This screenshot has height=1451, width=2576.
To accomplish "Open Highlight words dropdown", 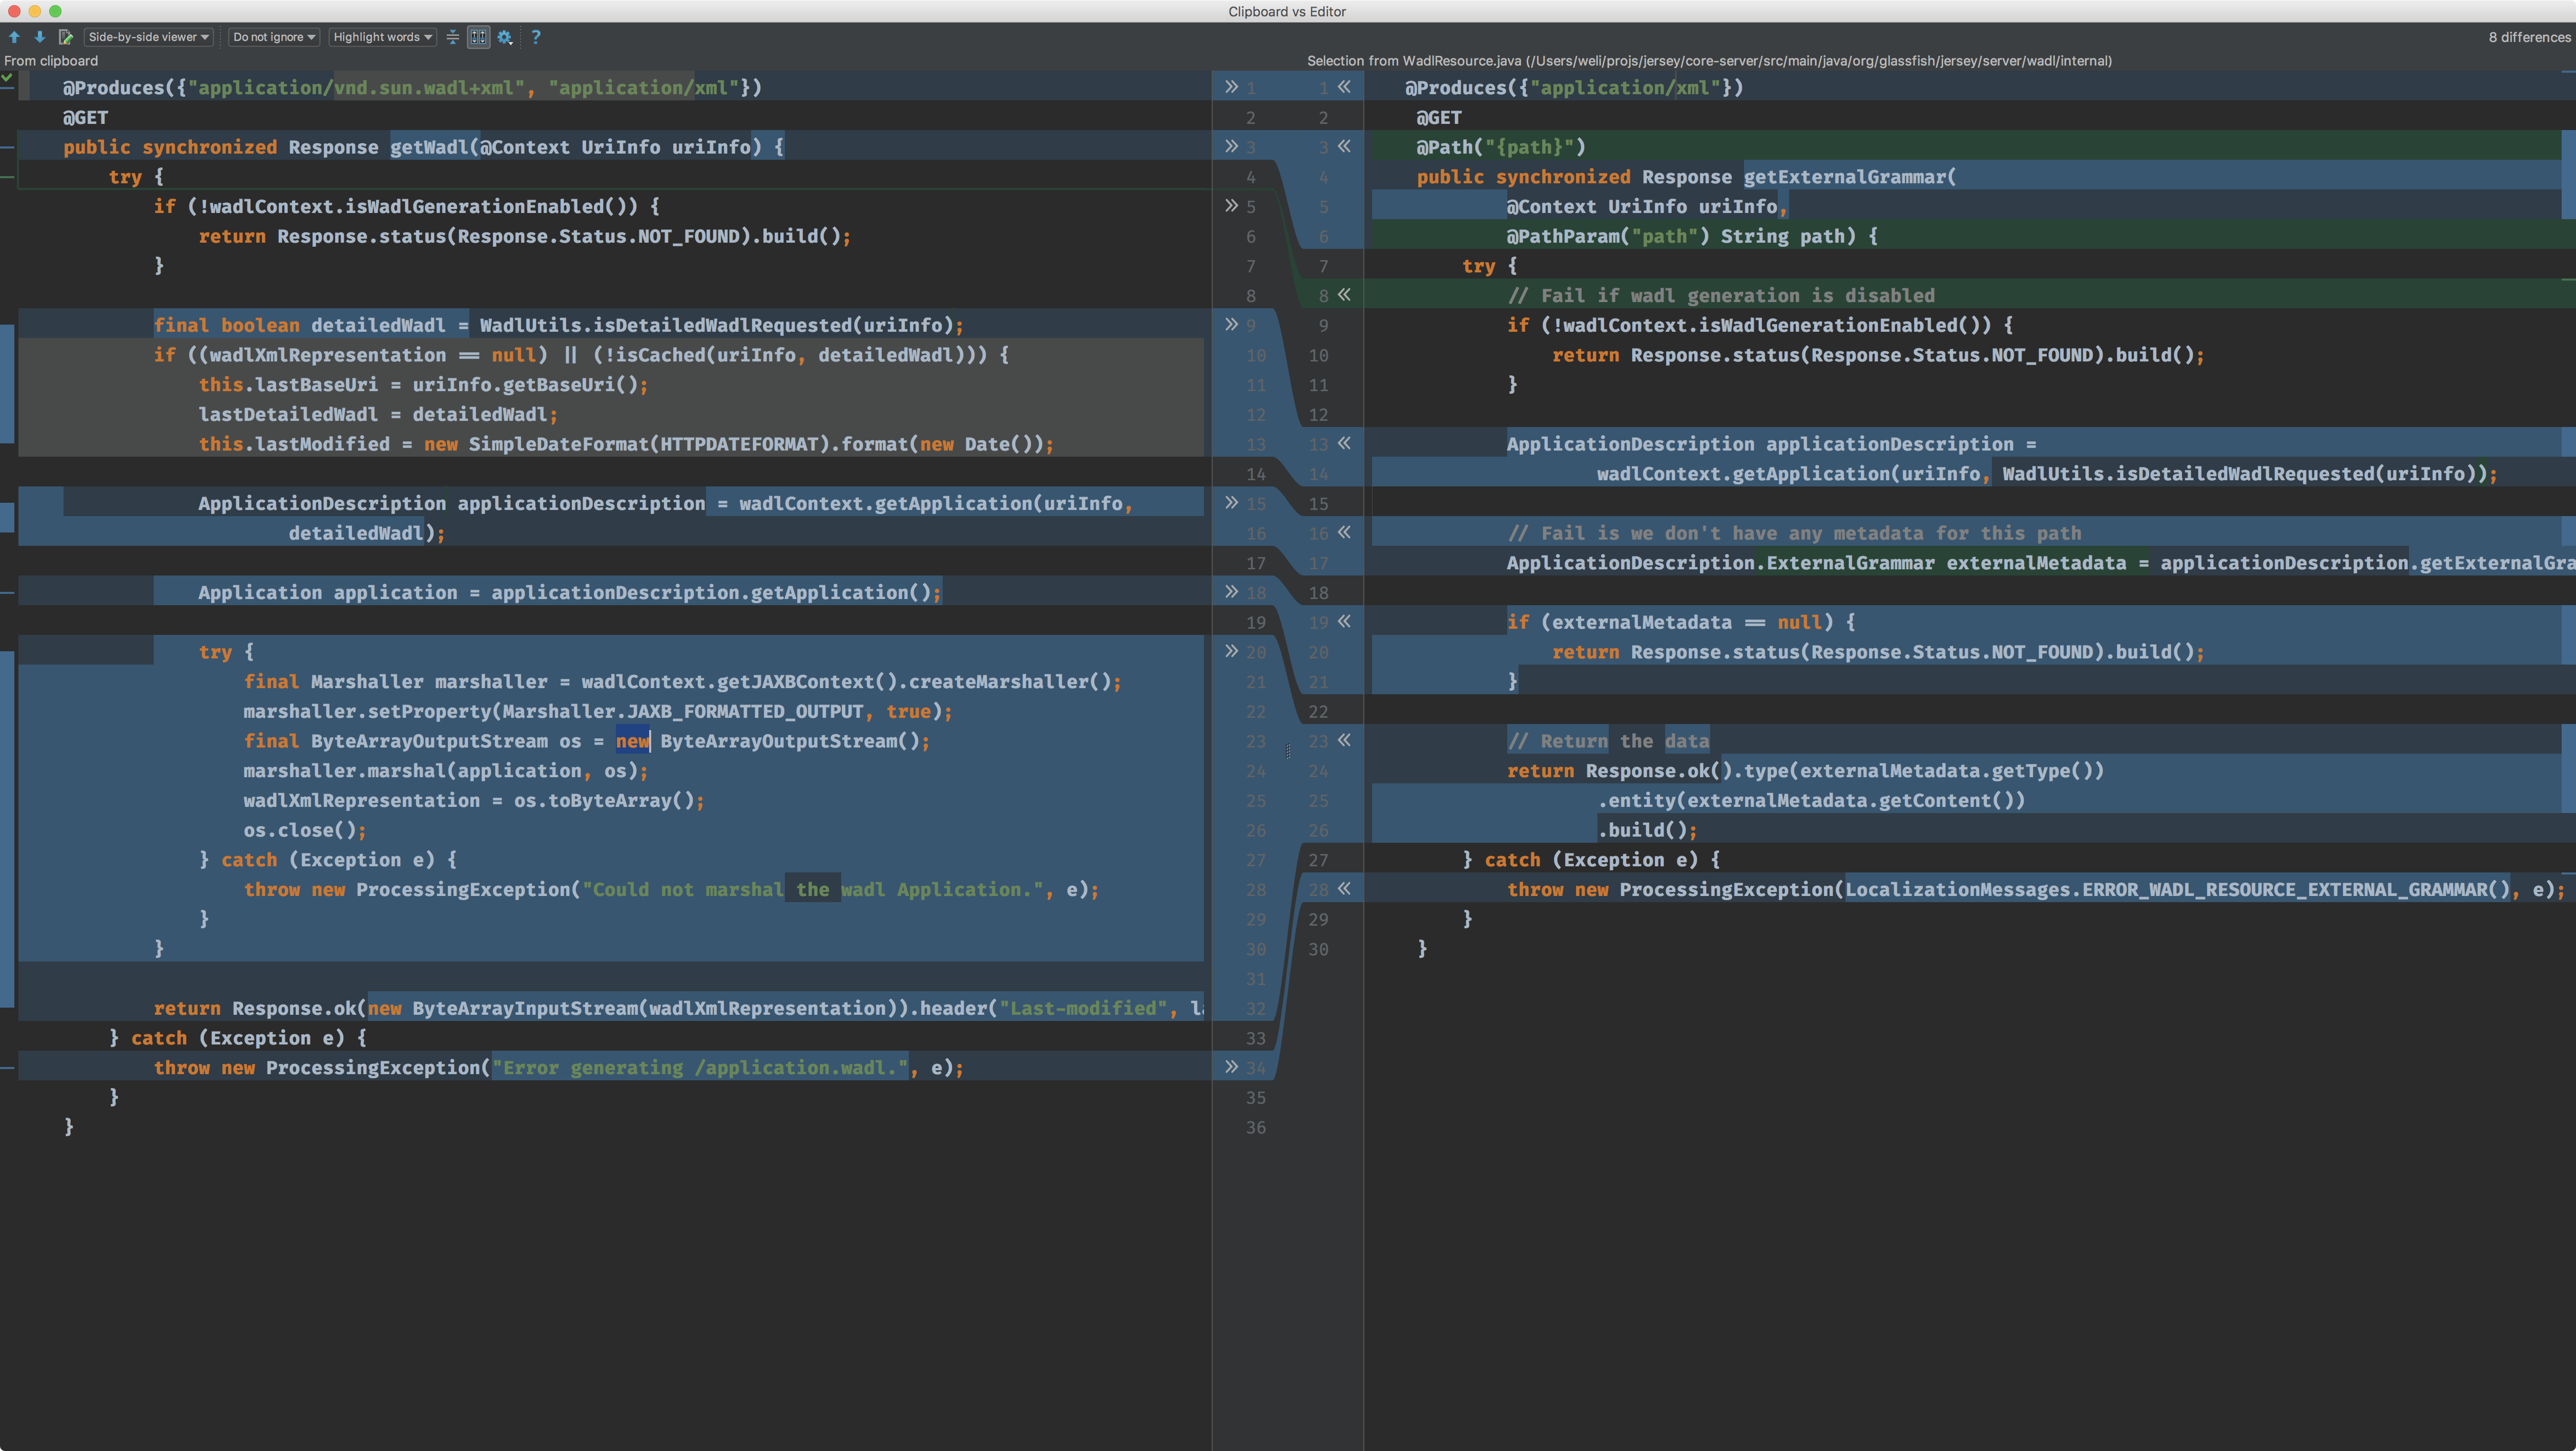I will [x=383, y=37].
